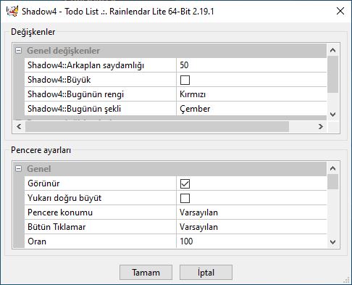Enable the Yukarı doğru büyüt checkbox
Viewport: 352px width, 285px height.
185,198
